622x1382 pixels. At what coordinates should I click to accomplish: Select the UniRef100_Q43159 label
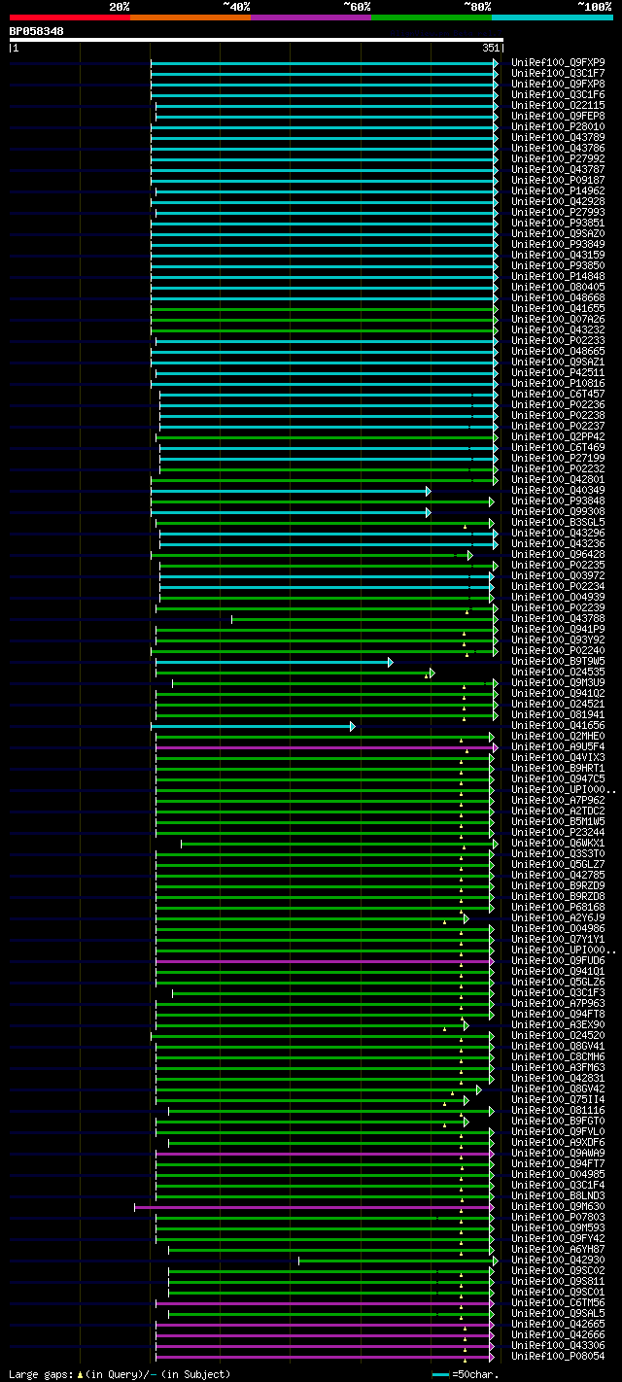point(558,256)
